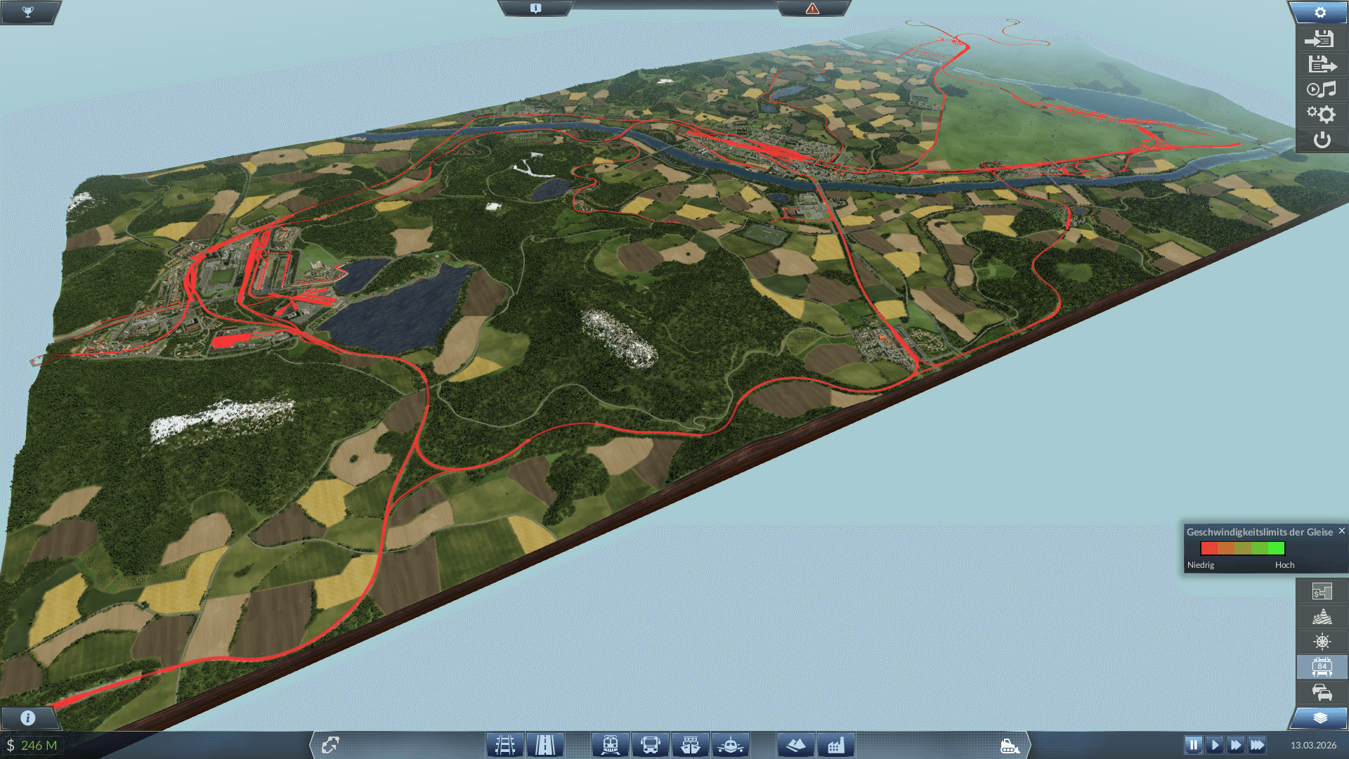Collapse the top-right settings menu
The width and height of the screenshot is (1349, 759).
tap(1320, 12)
